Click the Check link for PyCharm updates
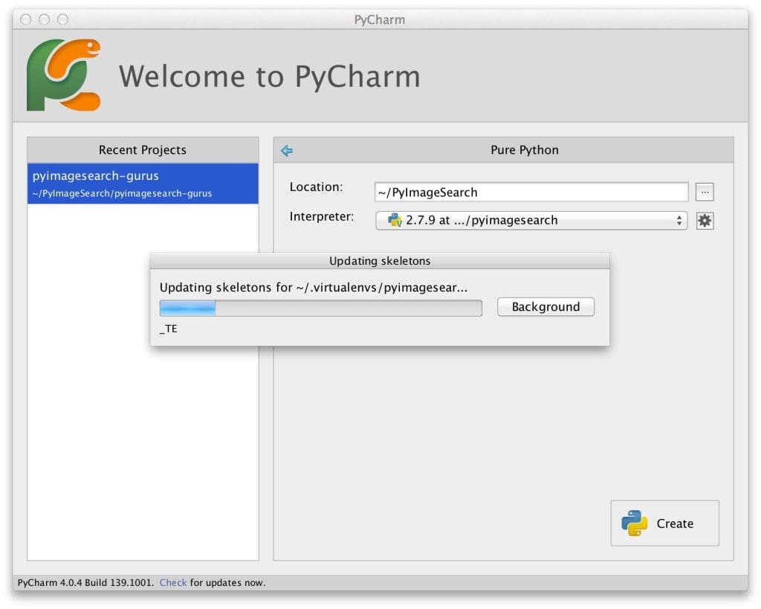This screenshot has width=761, height=609. coord(172,582)
